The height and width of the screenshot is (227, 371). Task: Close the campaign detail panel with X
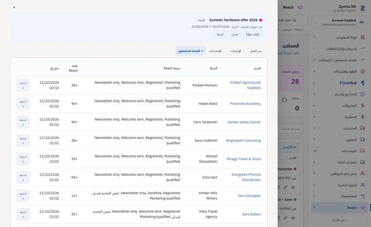pyautogui.click(x=14, y=7)
